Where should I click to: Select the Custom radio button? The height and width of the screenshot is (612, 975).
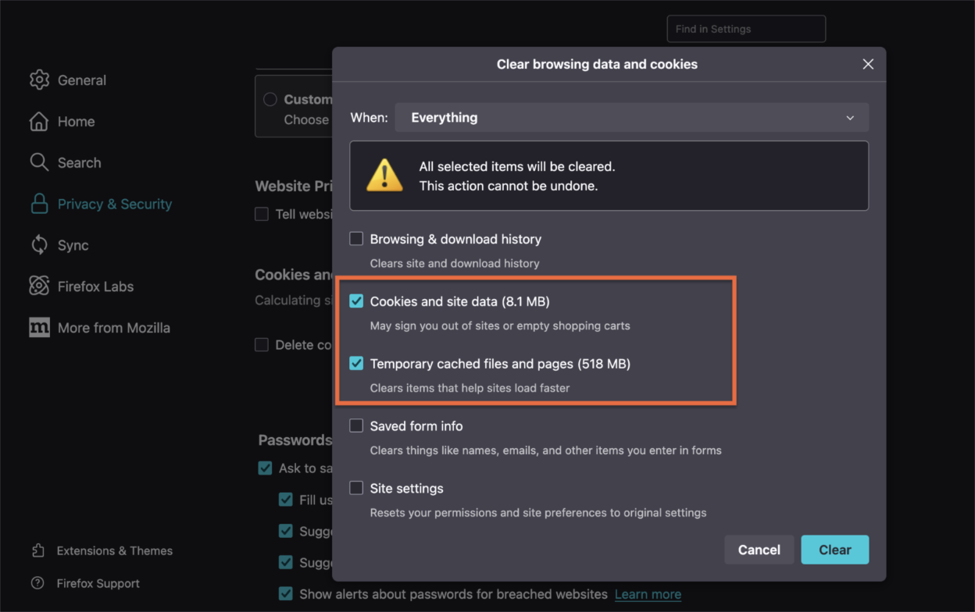coord(270,99)
